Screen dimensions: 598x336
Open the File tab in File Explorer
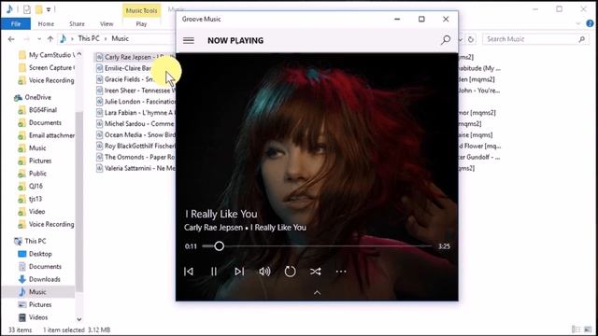click(x=16, y=23)
